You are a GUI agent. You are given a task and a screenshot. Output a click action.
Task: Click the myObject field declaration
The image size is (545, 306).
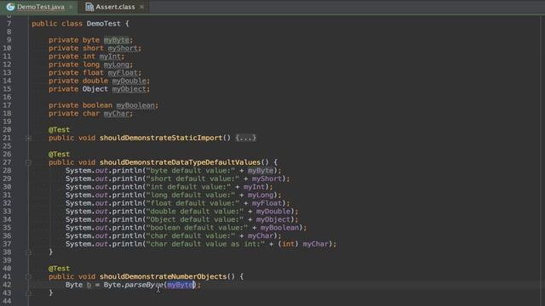(x=129, y=88)
